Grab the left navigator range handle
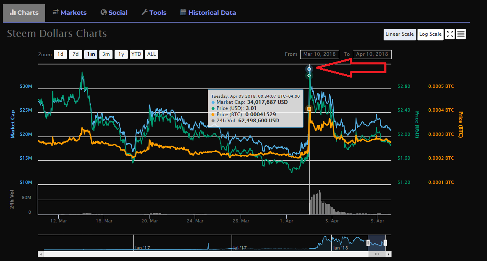The width and height of the screenshot is (487, 261). (x=368, y=243)
